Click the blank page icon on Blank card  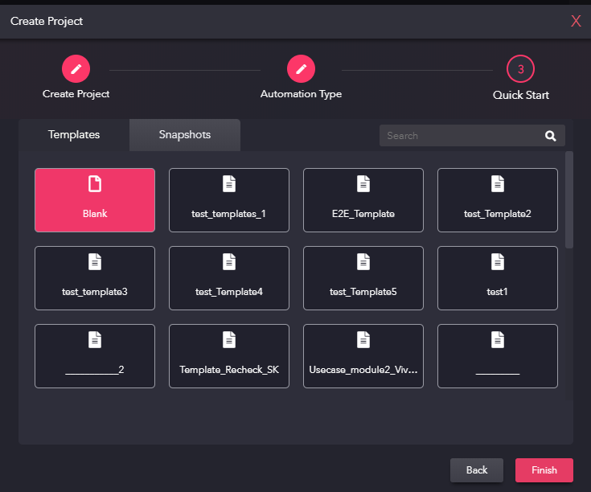(x=95, y=184)
